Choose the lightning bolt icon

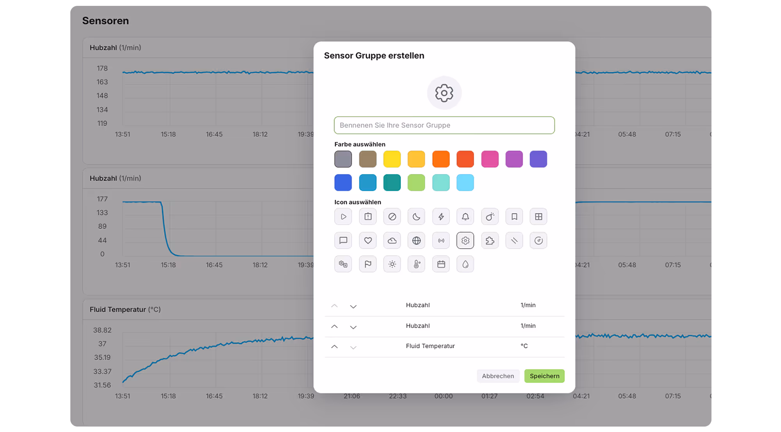pyautogui.click(x=441, y=217)
